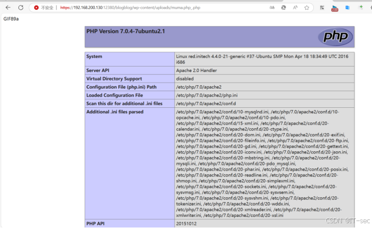Select the Linux red.initech kernel value

click(262, 59)
